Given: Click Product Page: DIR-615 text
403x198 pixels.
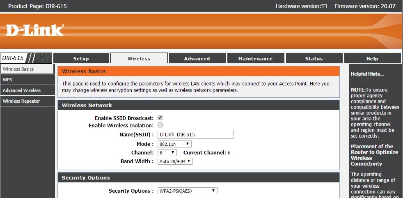Looking at the screenshot, I should 37,6.
